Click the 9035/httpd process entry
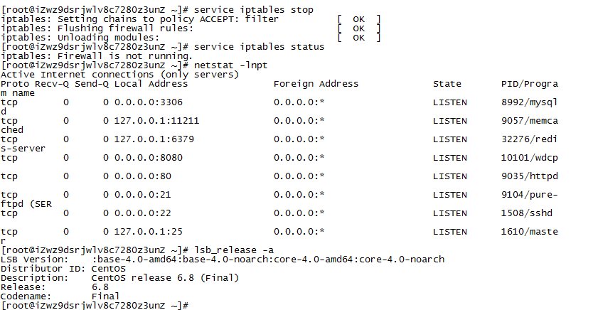Viewport: 598px width, 310px height. [x=529, y=176]
